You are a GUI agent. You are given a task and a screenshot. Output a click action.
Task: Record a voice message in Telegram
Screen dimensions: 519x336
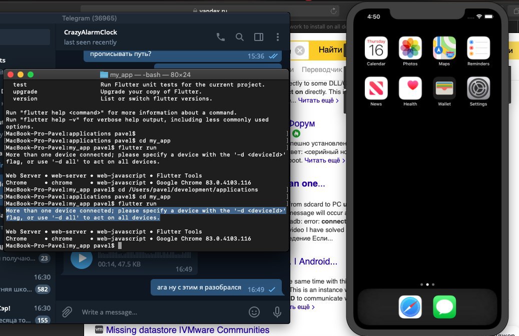[277, 312]
